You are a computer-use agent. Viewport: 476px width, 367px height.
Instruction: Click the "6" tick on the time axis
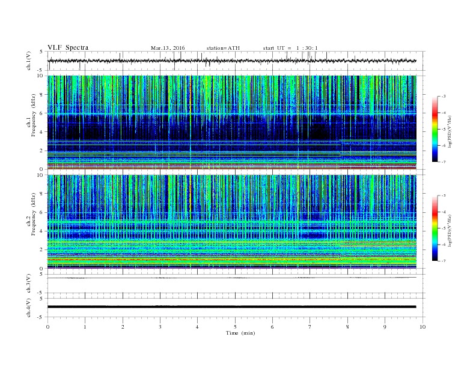click(272, 327)
